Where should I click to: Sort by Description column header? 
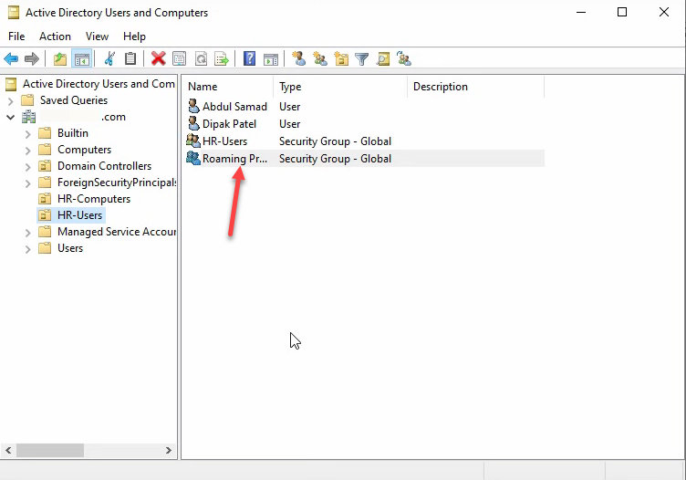point(475,87)
